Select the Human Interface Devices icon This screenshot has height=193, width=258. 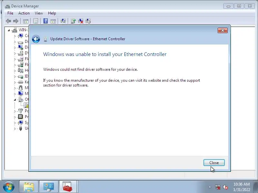pyautogui.click(x=21, y=70)
